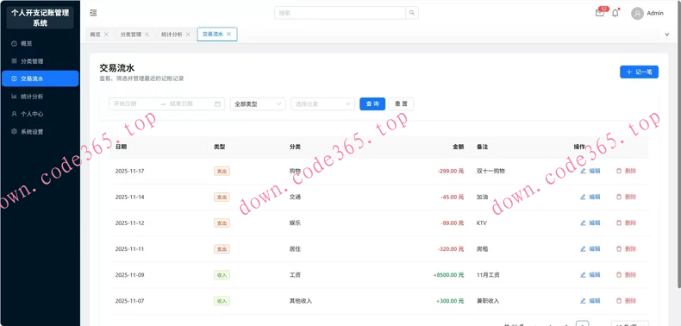
Task: Click the date cell 2025-11-17
Action: pos(130,171)
